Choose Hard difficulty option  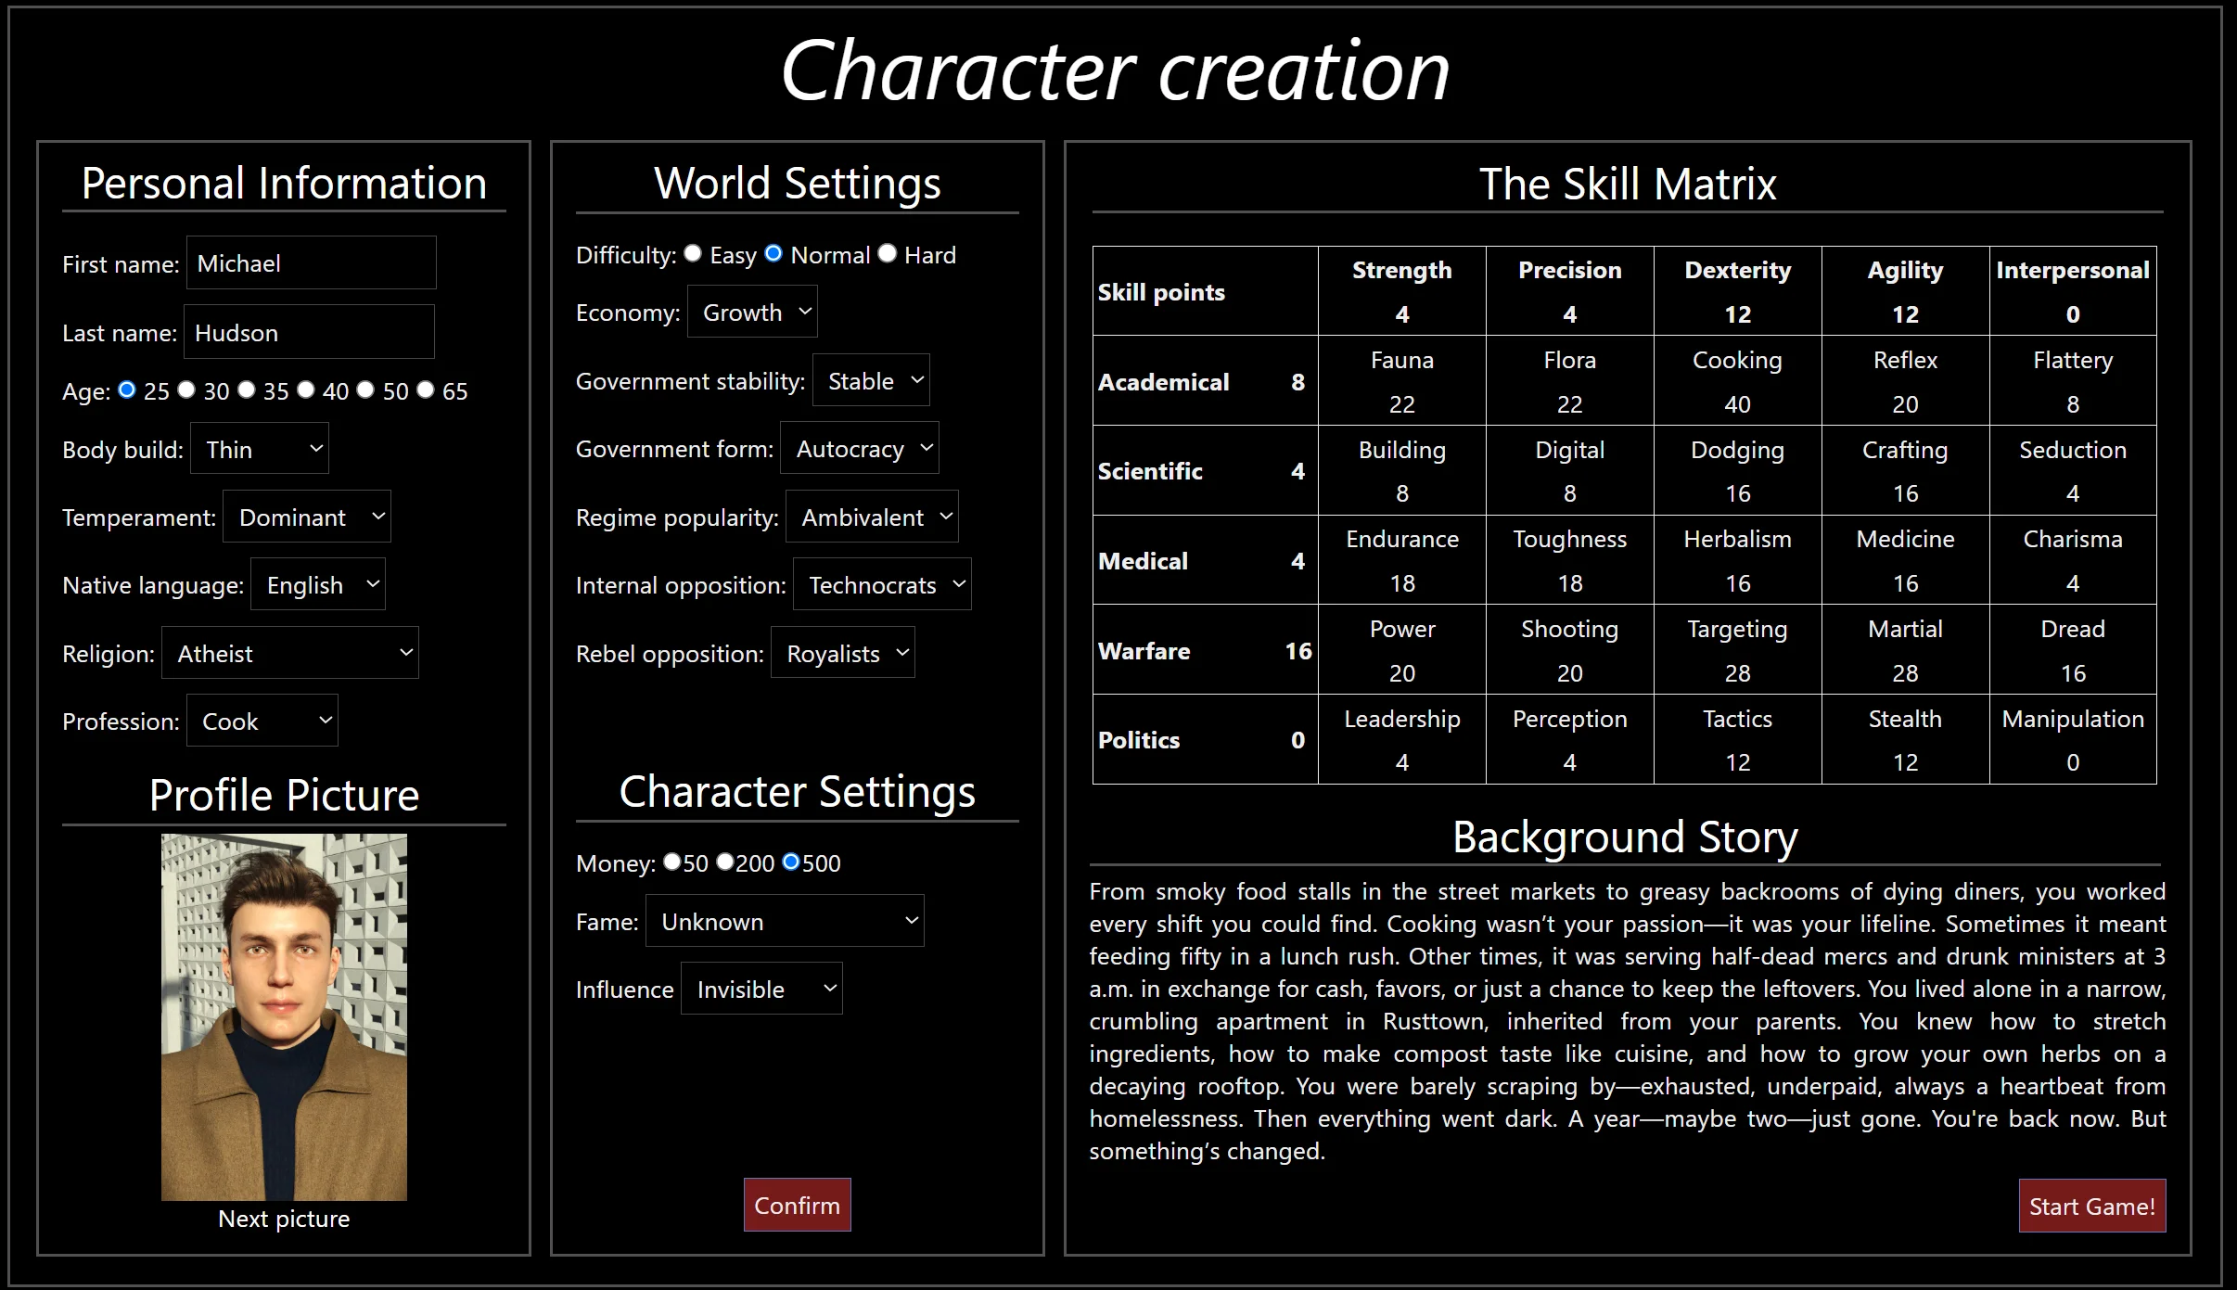888,254
